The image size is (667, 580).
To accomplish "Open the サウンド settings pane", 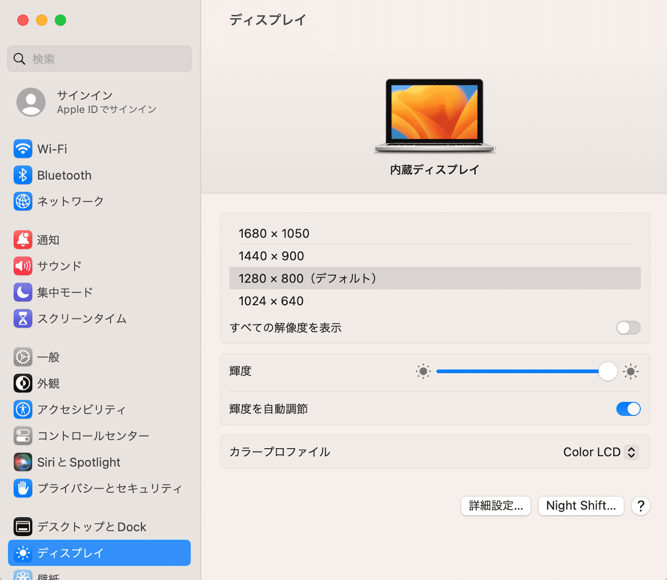I will pos(99,266).
